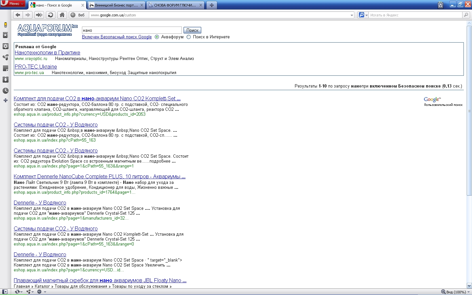Viewport: 472px width, 295px height.
Task: Select the Аквафорум radio option
Action: (157, 37)
